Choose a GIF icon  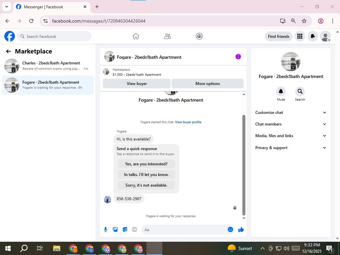134,229
